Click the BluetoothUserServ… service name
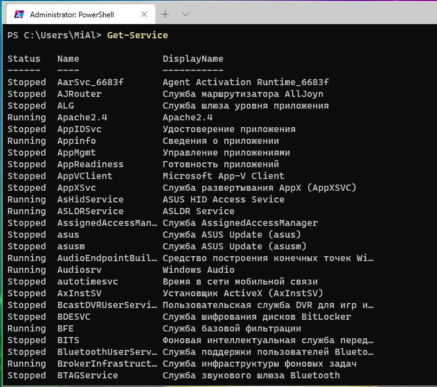The width and height of the screenshot is (437, 387). [107, 352]
